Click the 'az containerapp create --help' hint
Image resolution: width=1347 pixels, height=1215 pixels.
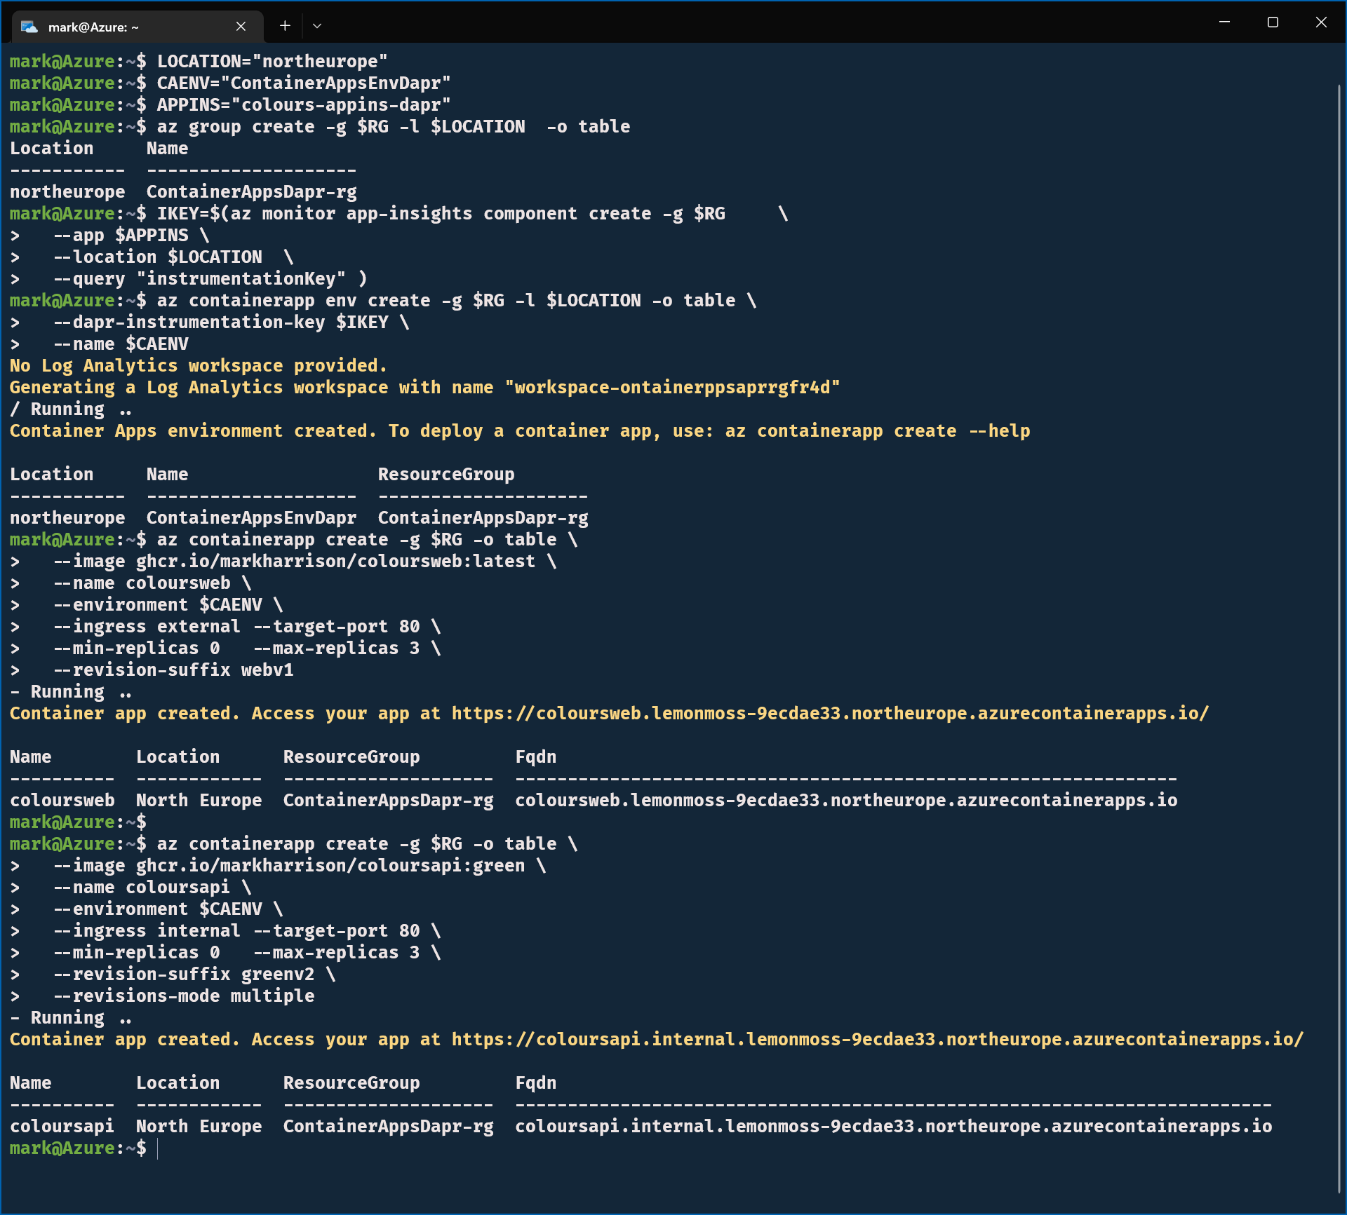(x=877, y=431)
